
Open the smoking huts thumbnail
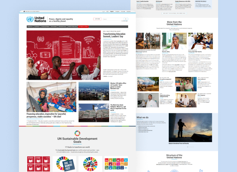click(x=148, y=84)
